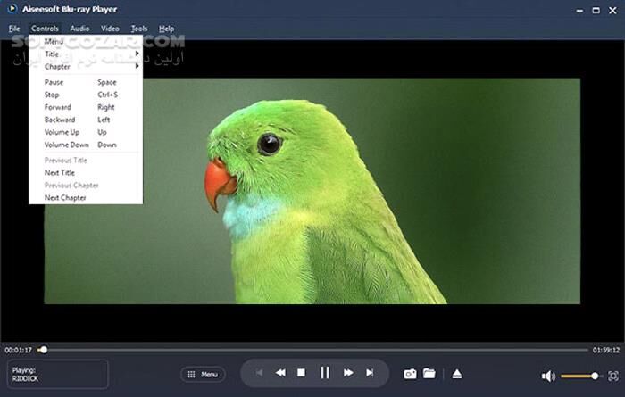Screen dimensions: 625x397
Task: Click the Menu button in bottom bar
Action: tap(203, 375)
